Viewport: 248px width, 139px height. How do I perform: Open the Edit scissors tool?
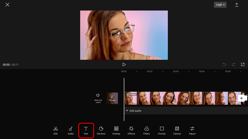55,130
